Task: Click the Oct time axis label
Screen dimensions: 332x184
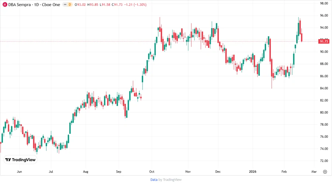Action: 152,171
